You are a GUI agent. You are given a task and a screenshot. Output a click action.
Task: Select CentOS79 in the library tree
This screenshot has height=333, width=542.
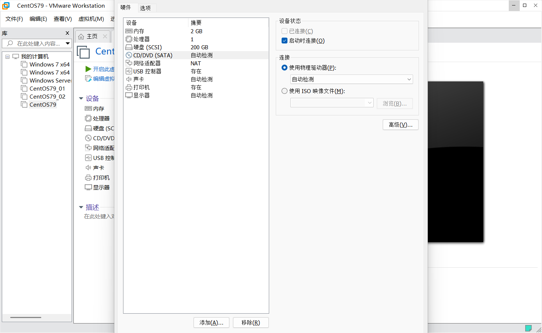coord(43,104)
